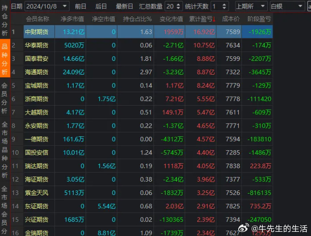Viewport: 311px width, 236px height.
Task: Sort by the 变化市值 column header
Action: (x=171, y=19)
